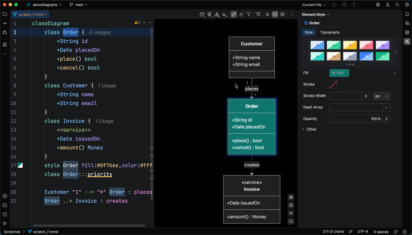Viewport: 412px width, 235px height.
Task: Click the add collaborator person icon
Action: (388, 5)
